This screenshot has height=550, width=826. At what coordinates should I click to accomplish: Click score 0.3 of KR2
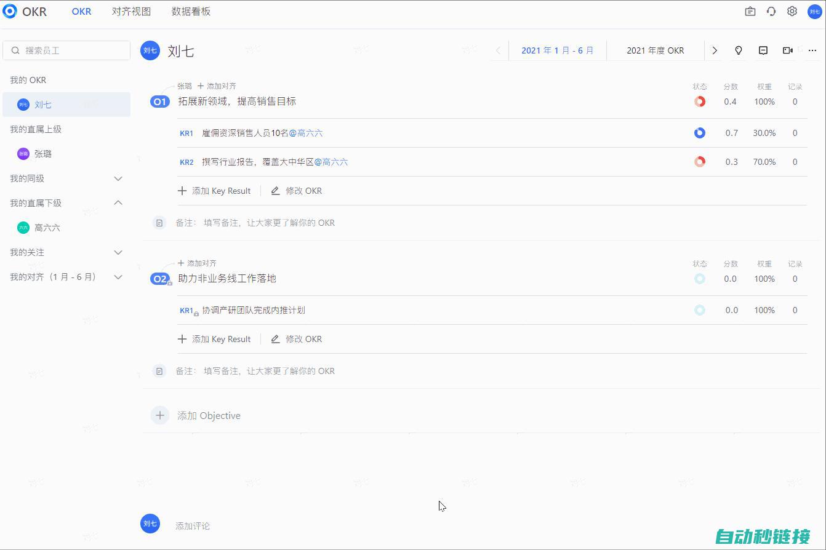[x=731, y=162]
